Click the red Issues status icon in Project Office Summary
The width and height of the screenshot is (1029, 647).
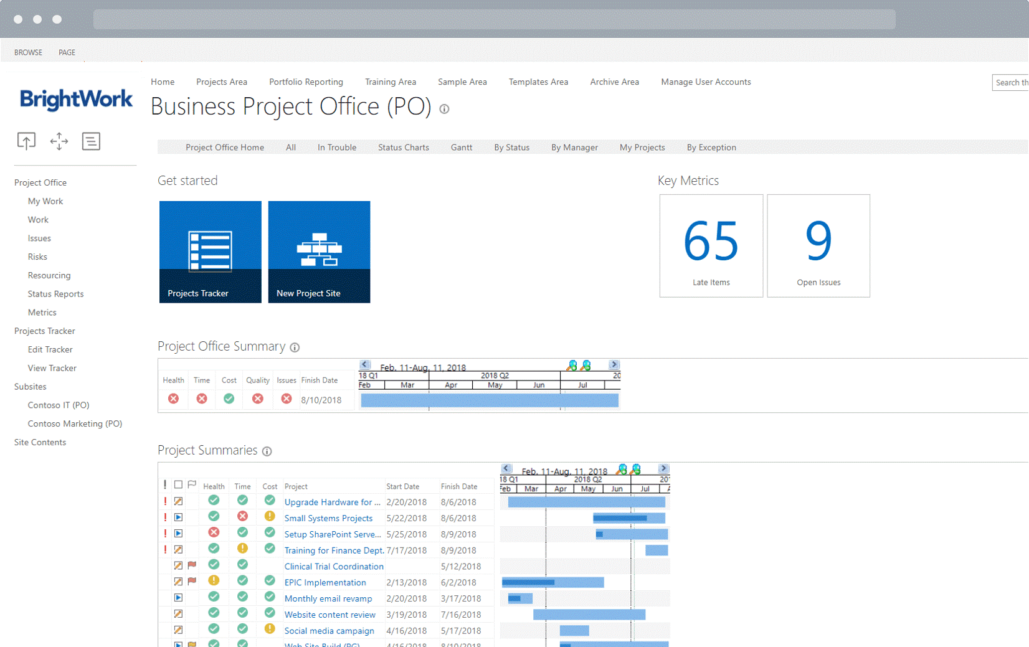pyautogui.click(x=286, y=399)
